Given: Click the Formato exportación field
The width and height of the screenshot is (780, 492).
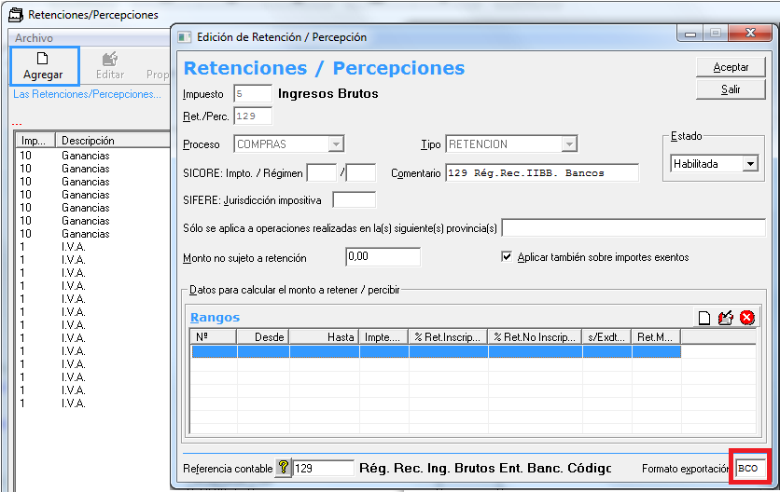Looking at the screenshot, I should pos(750,468).
